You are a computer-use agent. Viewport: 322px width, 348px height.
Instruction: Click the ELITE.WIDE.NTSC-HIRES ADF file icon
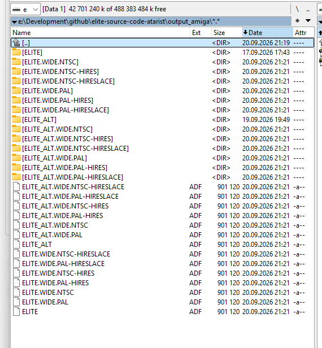coord(16,273)
